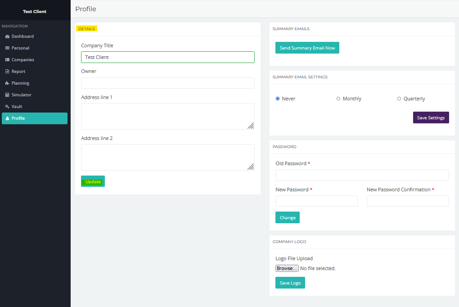Click Browse to choose a logo file
This screenshot has width=459, height=307.
point(287,268)
